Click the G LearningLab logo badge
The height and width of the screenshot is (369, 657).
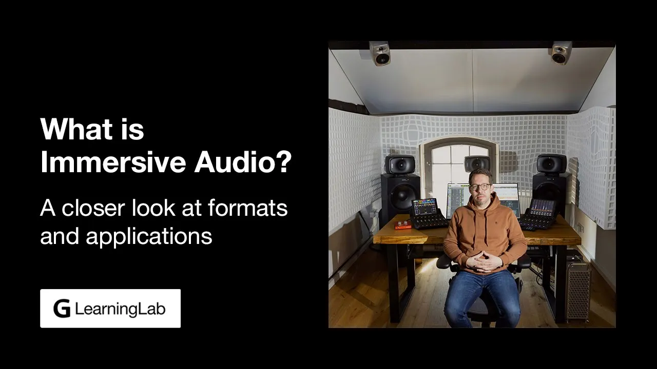tap(110, 309)
